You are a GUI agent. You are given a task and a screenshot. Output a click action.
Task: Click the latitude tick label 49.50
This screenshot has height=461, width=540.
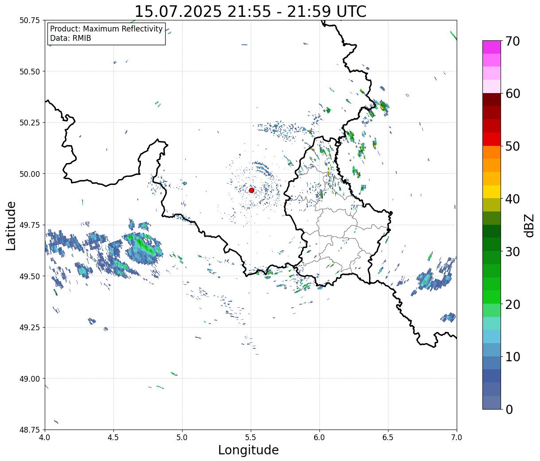pyautogui.click(x=30, y=276)
